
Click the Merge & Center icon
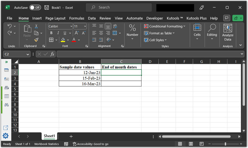click(115, 33)
